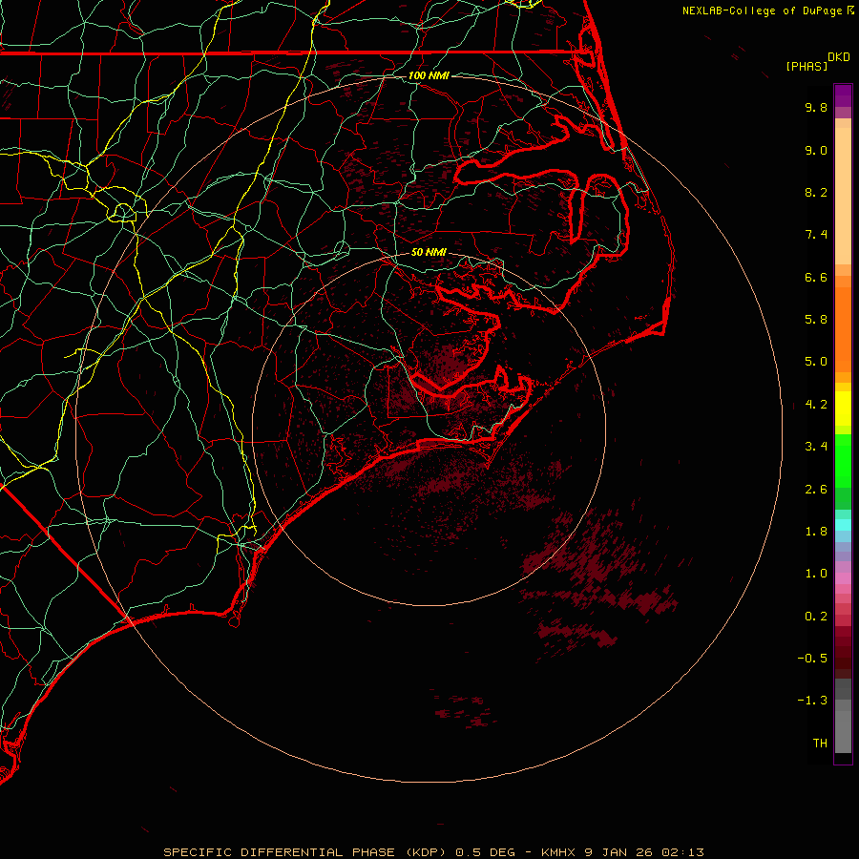
Task: Click the 9.8 value on the color scale
Action: (x=816, y=107)
